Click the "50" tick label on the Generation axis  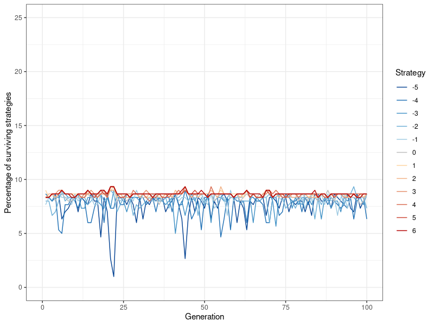205,307
